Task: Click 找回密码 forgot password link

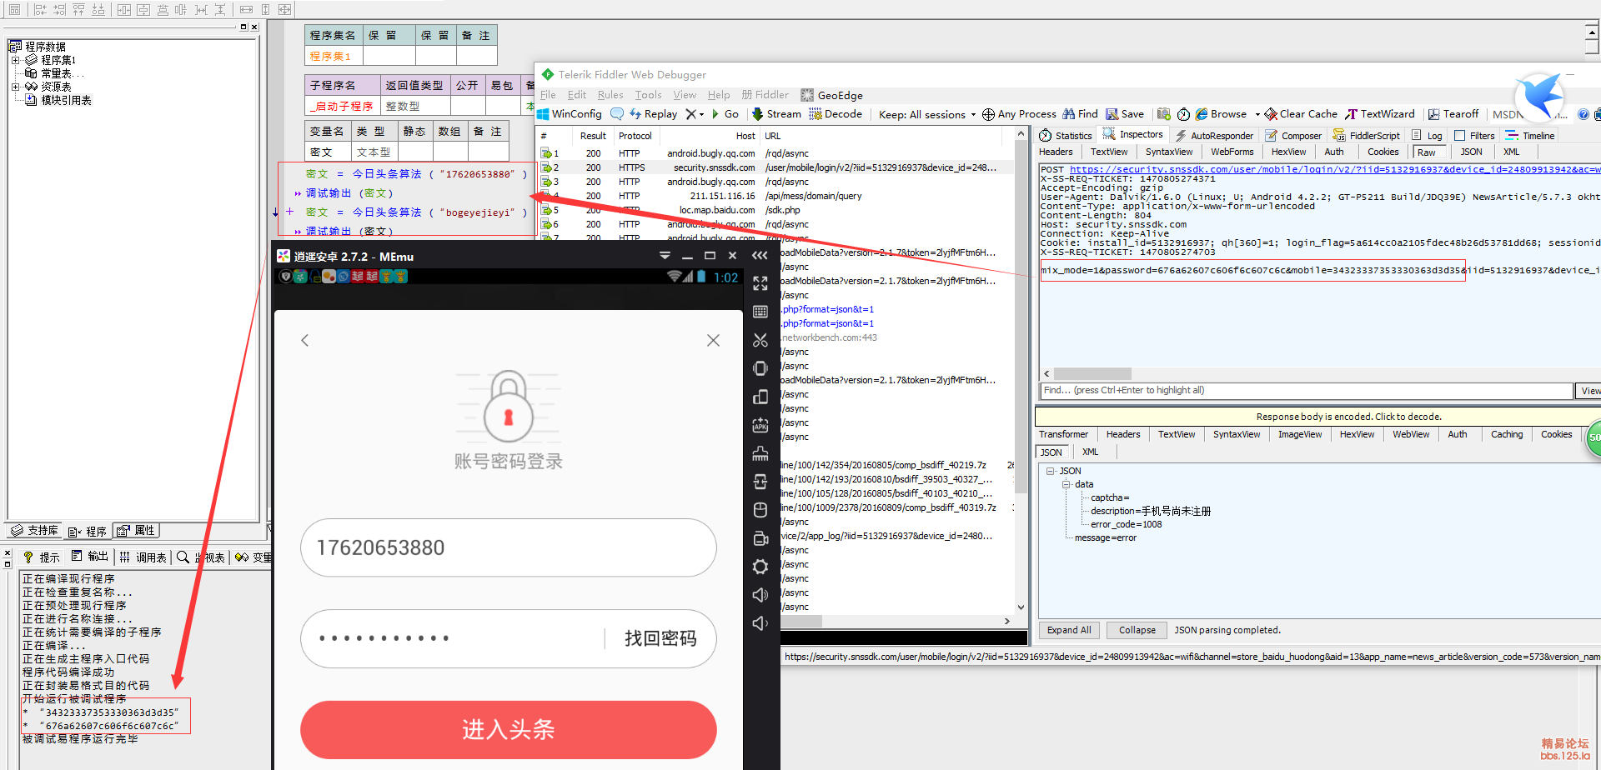Action: (660, 638)
